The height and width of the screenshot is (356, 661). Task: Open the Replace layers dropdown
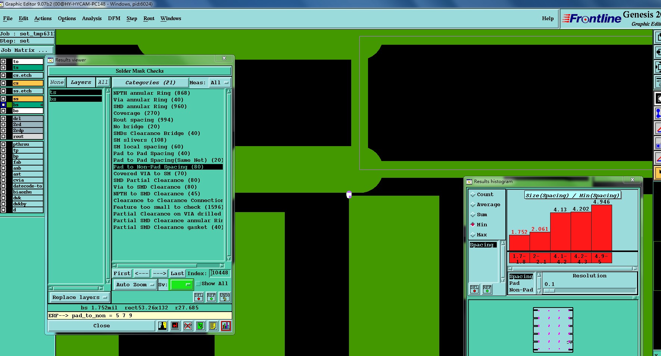(79, 297)
